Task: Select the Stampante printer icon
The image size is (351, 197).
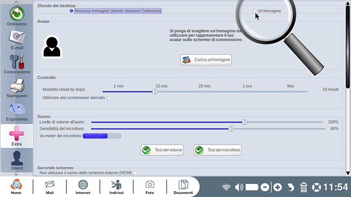Action: pyautogui.click(x=17, y=88)
